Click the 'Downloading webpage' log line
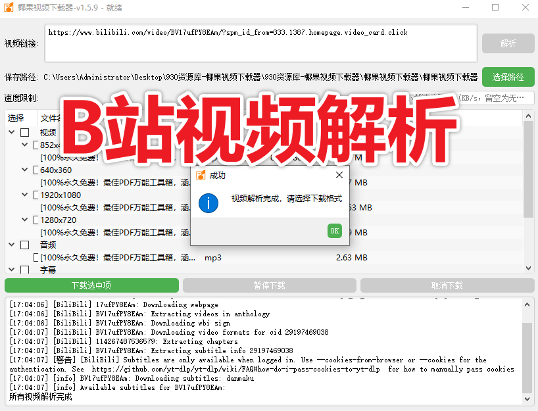This screenshot has width=538, height=411. point(114,304)
